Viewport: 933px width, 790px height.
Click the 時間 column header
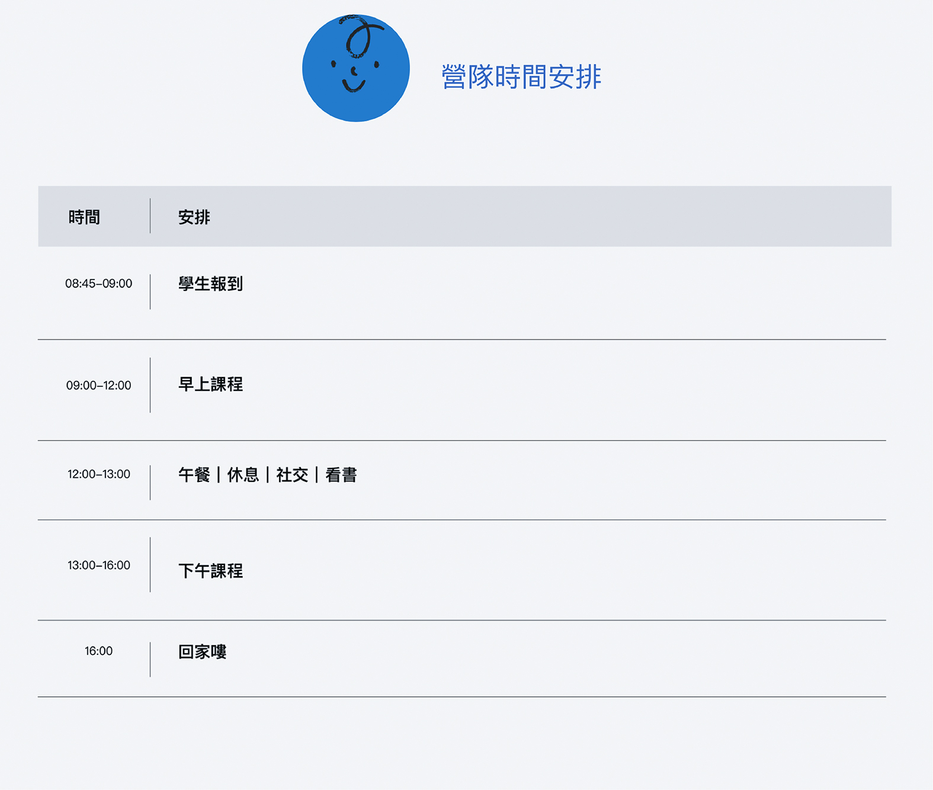(x=84, y=217)
